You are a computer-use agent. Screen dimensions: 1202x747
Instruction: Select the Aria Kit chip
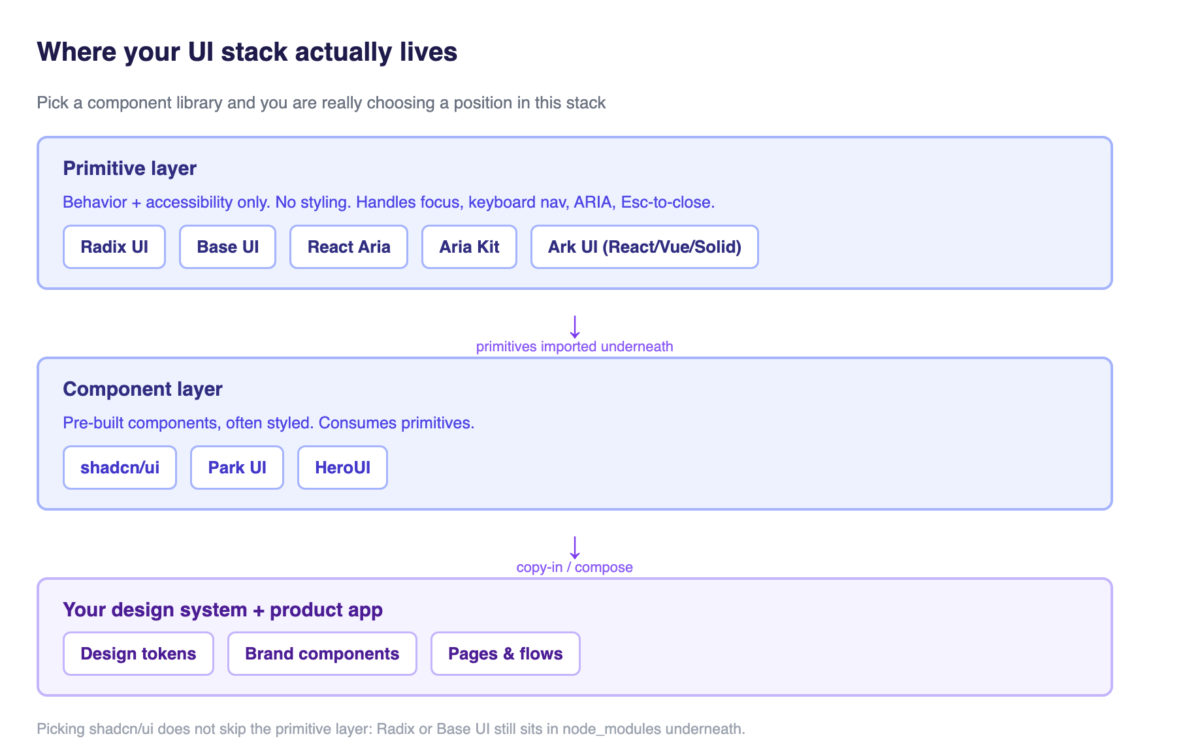[469, 247]
